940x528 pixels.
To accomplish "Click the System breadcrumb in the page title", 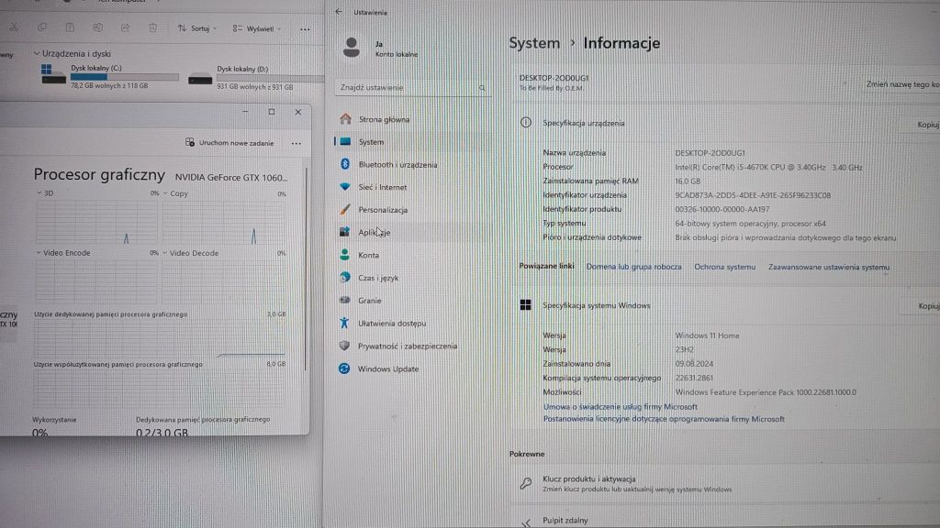I will coord(534,43).
